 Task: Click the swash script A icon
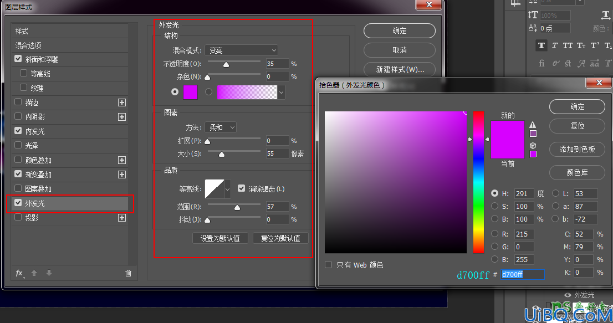pyautogui.click(x=581, y=63)
